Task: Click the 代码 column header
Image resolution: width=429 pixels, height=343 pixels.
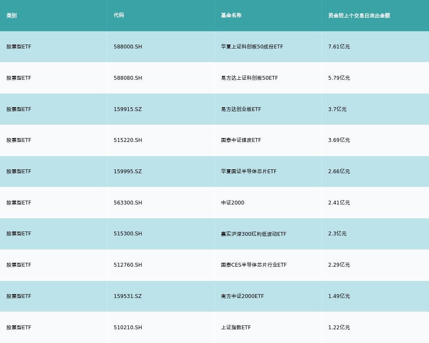Action: coord(119,15)
